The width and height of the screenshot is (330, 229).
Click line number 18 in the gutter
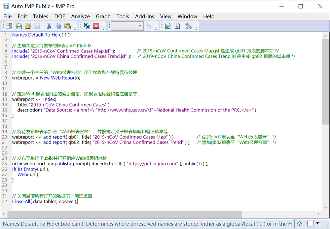pos(4,126)
